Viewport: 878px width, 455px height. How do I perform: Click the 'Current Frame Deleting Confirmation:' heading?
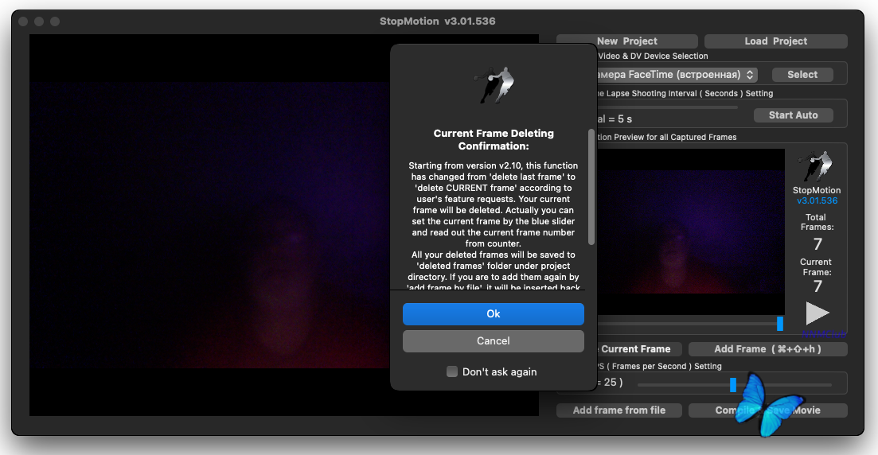point(494,139)
